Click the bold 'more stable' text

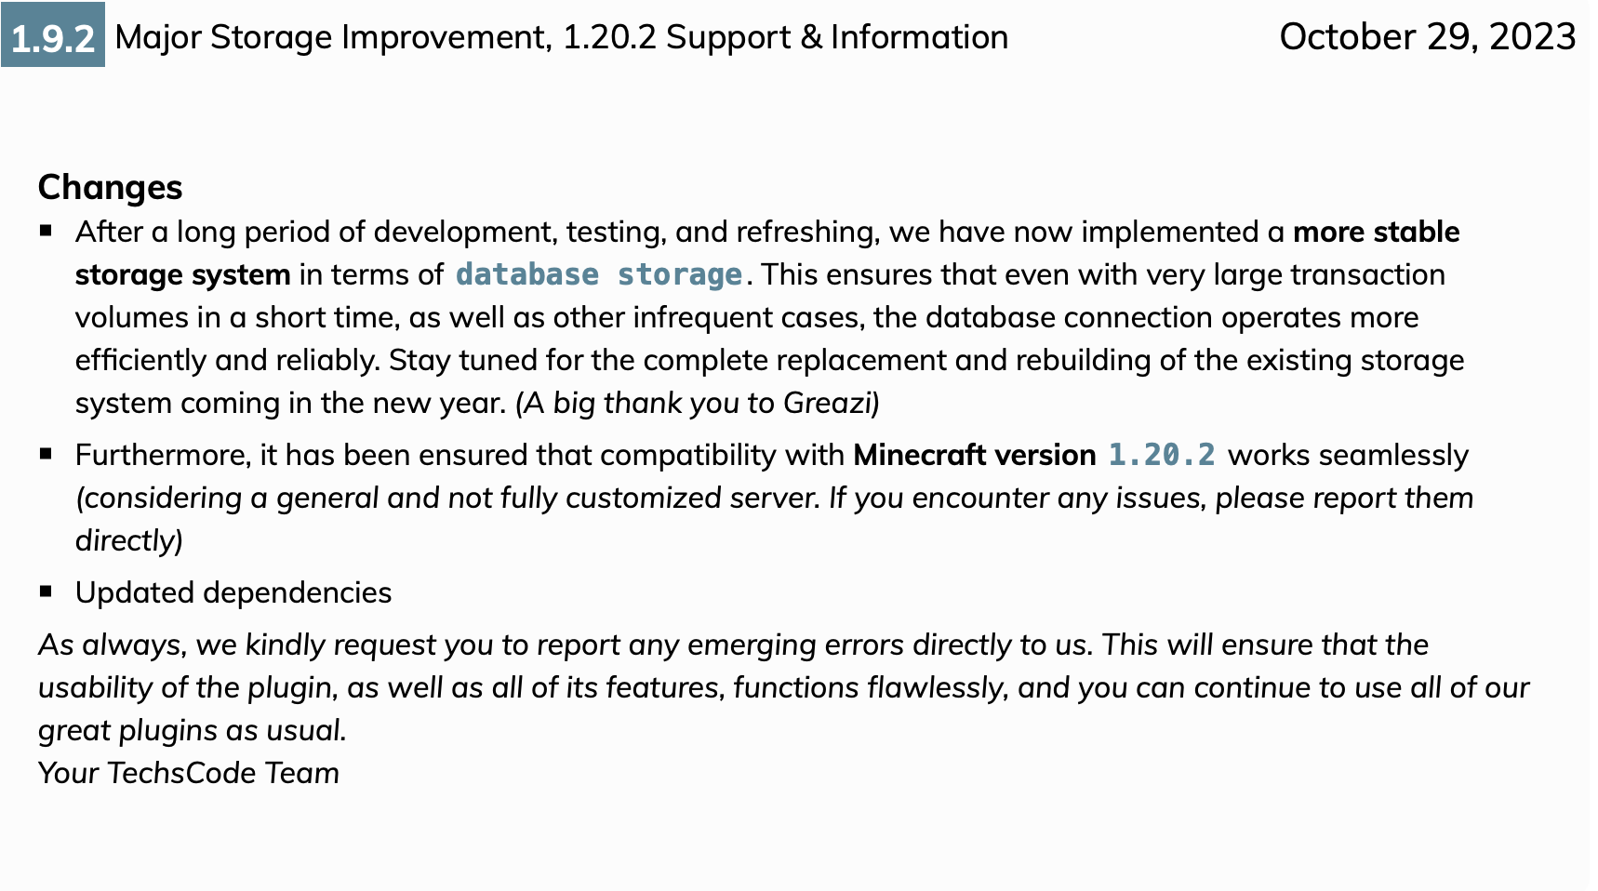click(x=1376, y=232)
